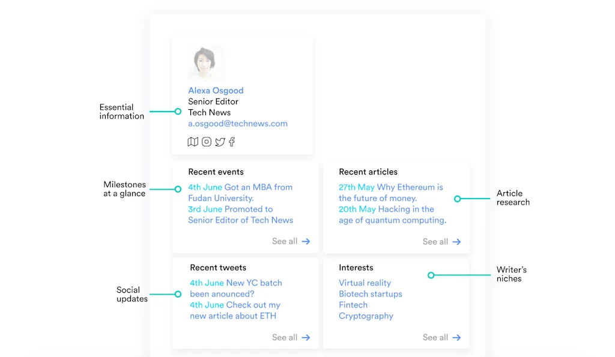Open the Twitter bird icon
The height and width of the screenshot is (357, 615).
220,142
